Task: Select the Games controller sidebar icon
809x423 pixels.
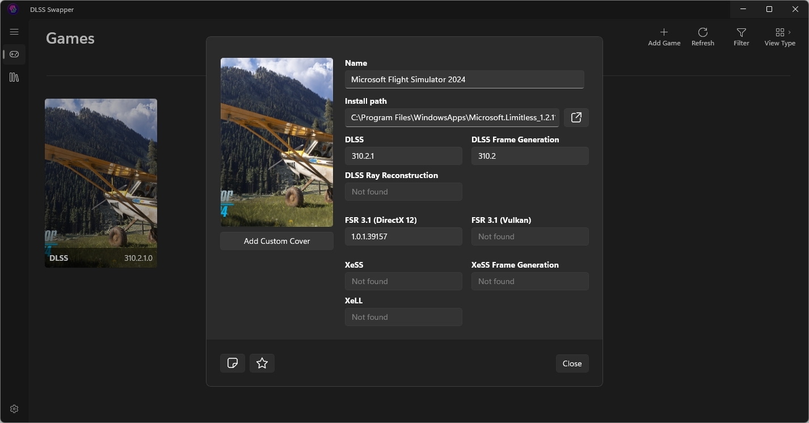Action: click(x=14, y=54)
